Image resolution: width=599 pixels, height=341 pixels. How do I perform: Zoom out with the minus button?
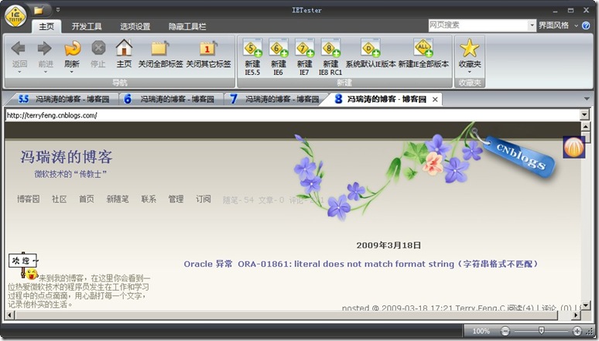505,331
